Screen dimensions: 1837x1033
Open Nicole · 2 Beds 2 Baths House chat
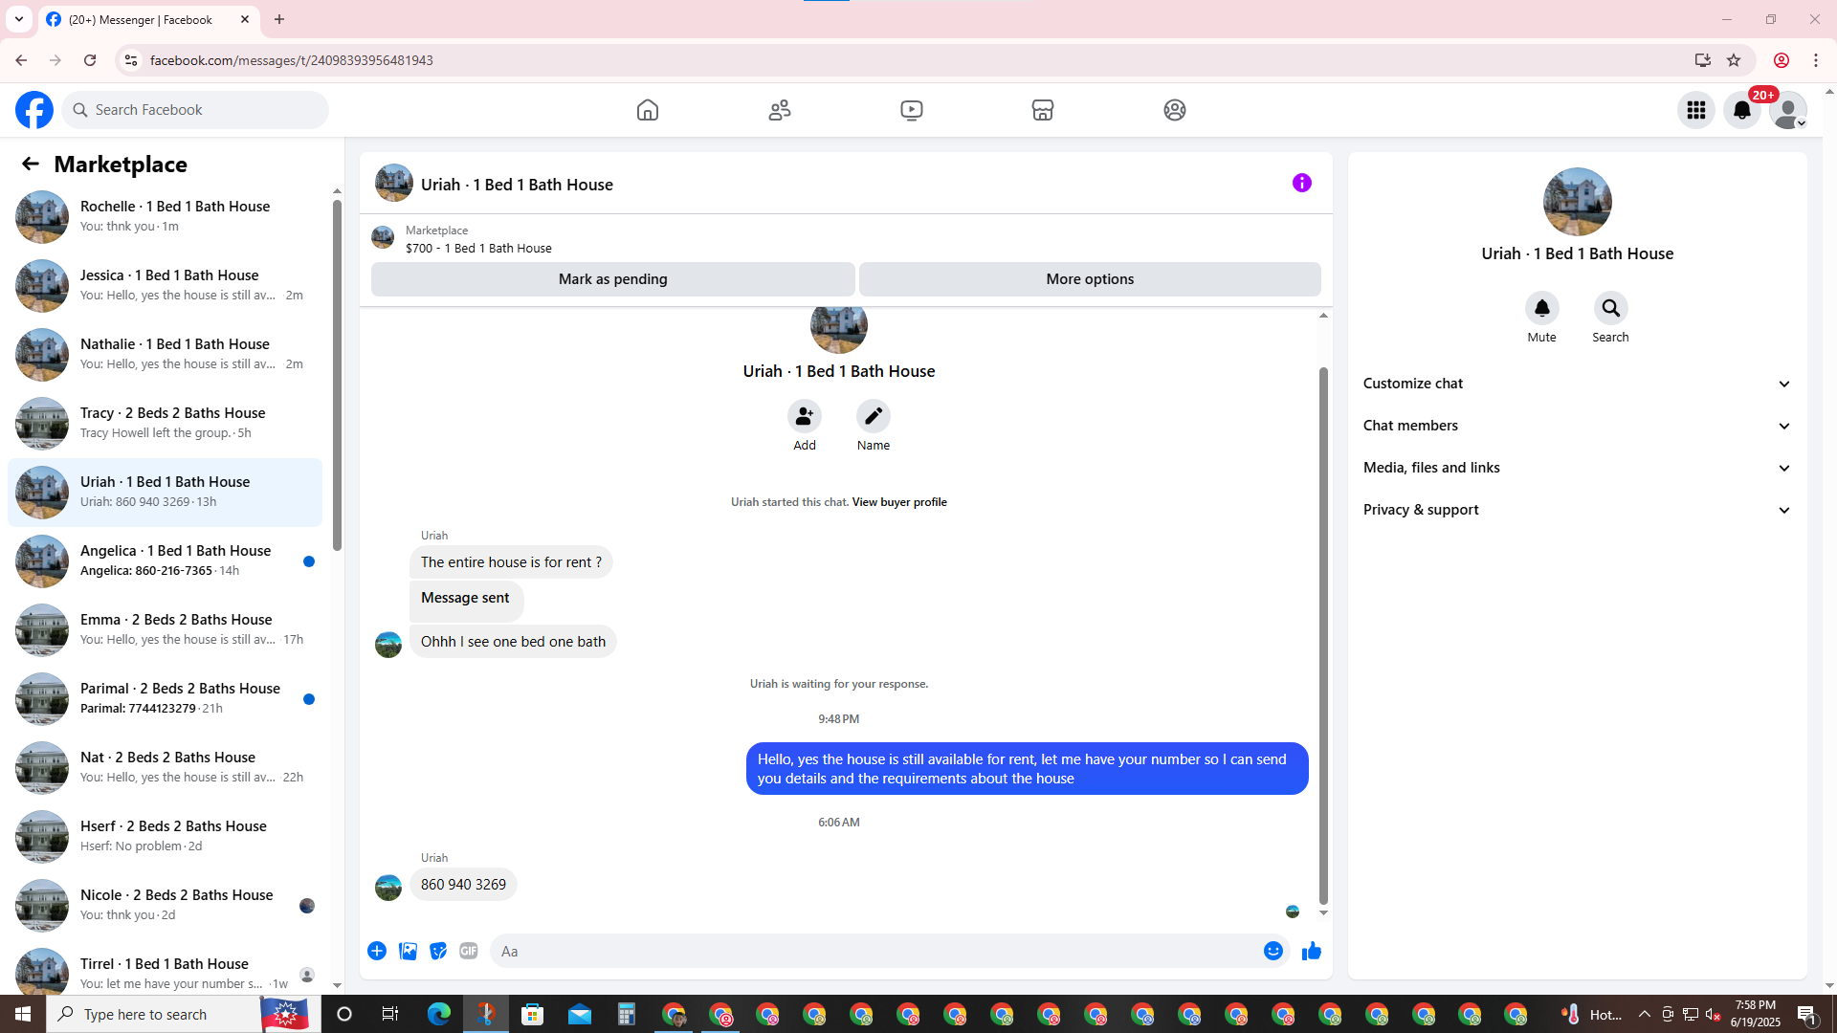tap(165, 906)
